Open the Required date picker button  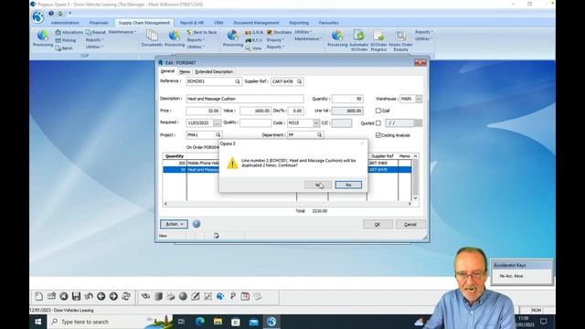pos(218,123)
